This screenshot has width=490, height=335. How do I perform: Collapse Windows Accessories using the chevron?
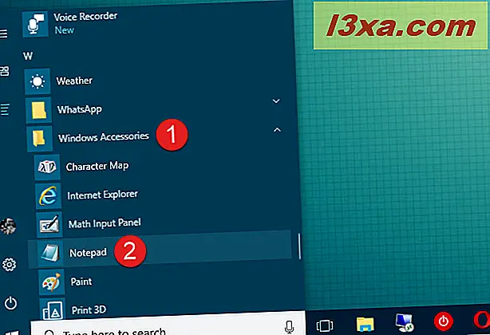[x=277, y=129]
